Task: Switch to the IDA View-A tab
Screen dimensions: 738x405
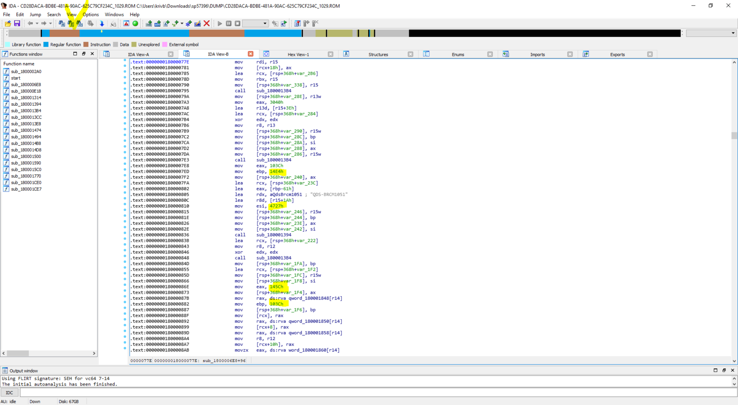Action: [138, 55]
